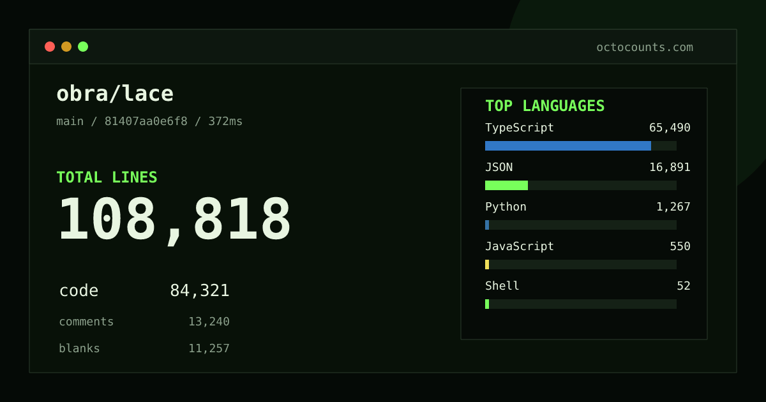This screenshot has height=402, width=766.
Task: Click the 11,257 blanks value
Action: tap(209, 348)
